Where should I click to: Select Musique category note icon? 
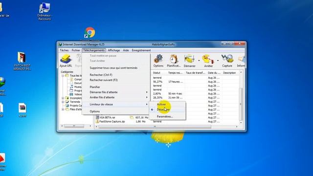point(71,87)
